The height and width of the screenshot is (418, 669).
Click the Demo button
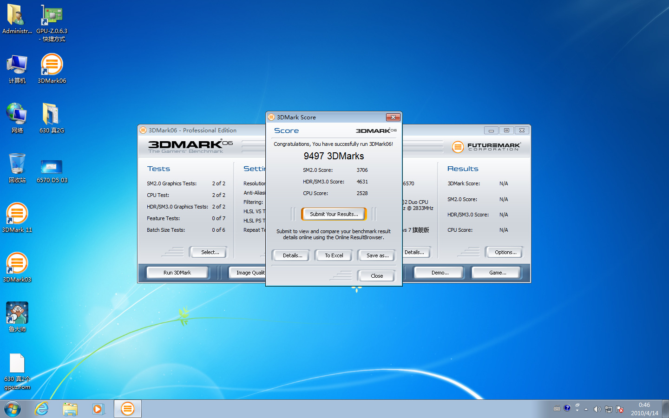coord(439,273)
